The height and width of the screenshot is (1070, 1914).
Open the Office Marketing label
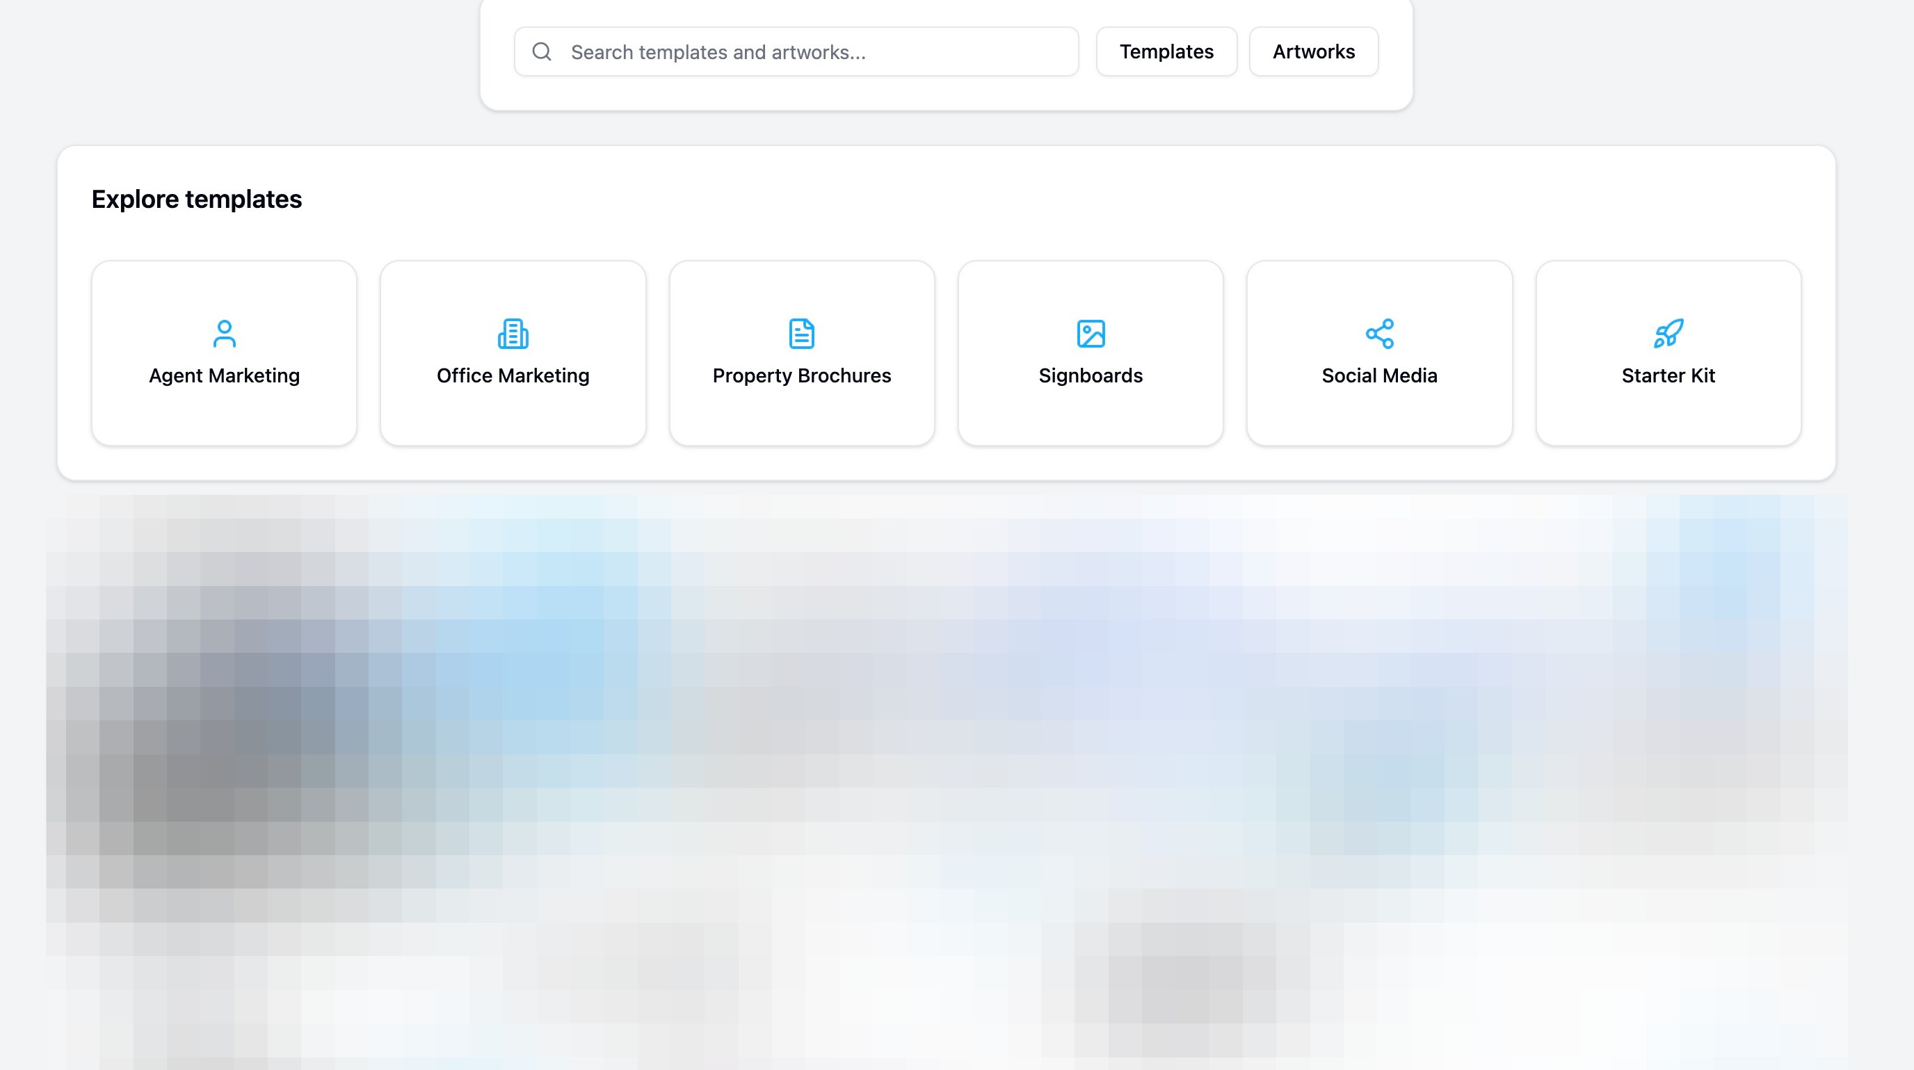click(513, 375)
